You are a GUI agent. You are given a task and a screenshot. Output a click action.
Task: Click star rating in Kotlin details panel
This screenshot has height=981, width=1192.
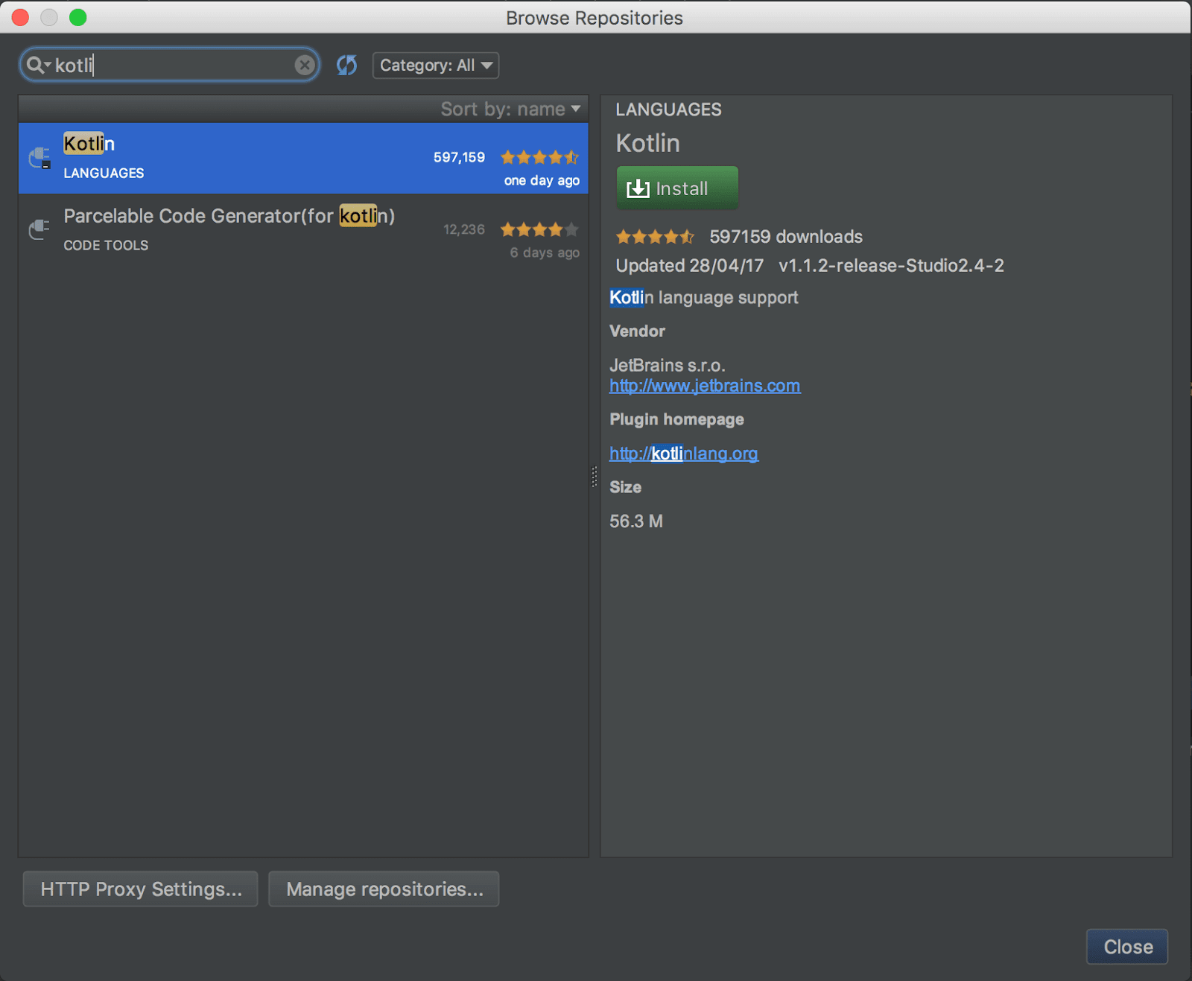[x=656, y=237]
